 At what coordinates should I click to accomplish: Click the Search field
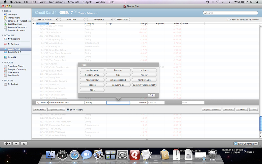231,13
